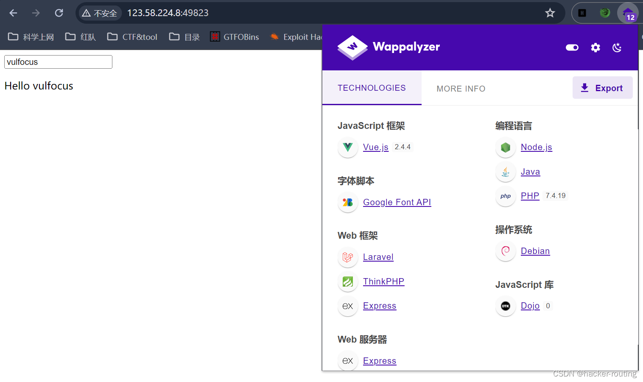Click the address bar URL 123.58.224.8:49823
The image size is (643, 382).
(168, 13)
